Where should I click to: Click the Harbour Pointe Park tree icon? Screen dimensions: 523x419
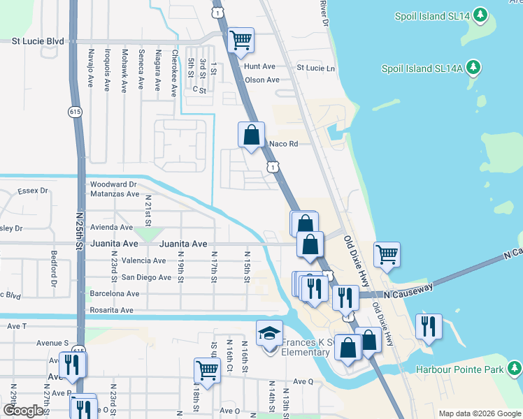coord(515,369)
